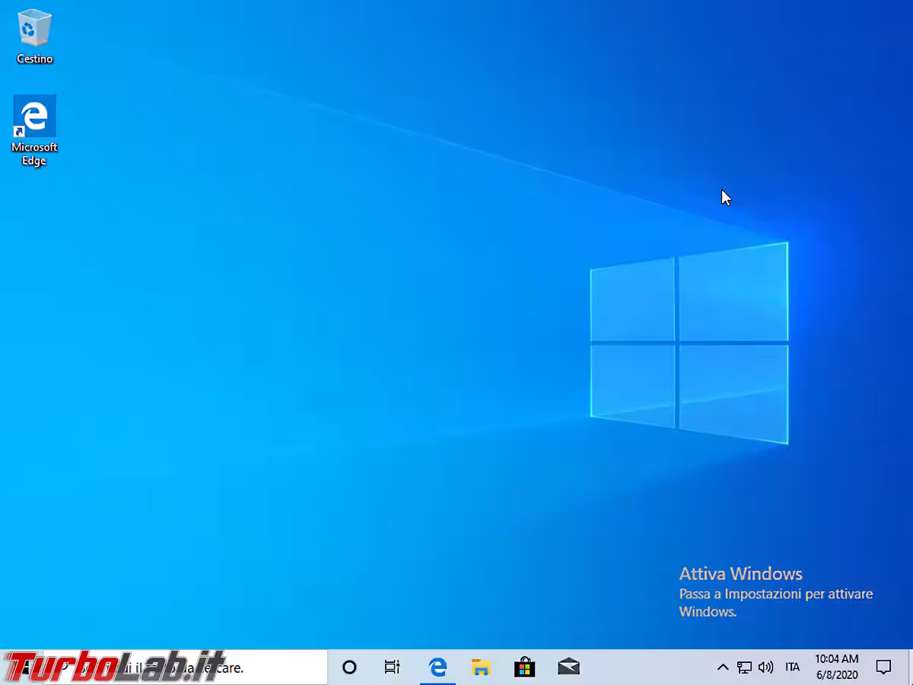
Task: Select the Microsoft Edge desktop shortcut
Action: pyautogui.click(x=34, y=129)
